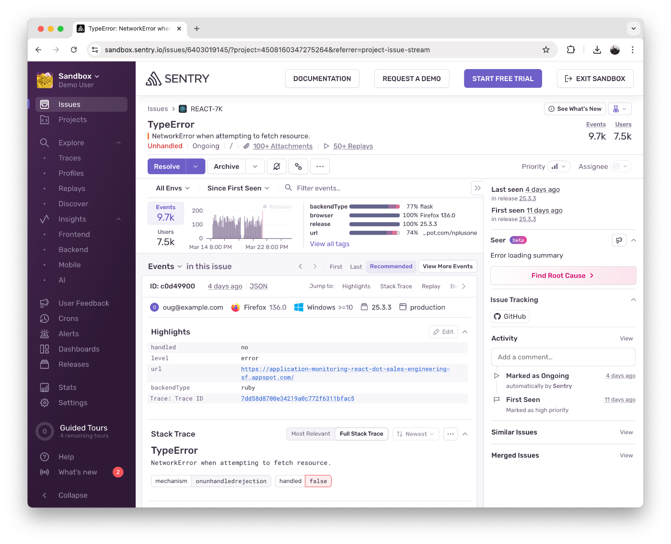Open the more actions ellipsis menu
The height and width of the screenshot is (544, 671).
[x=320, y=166]
